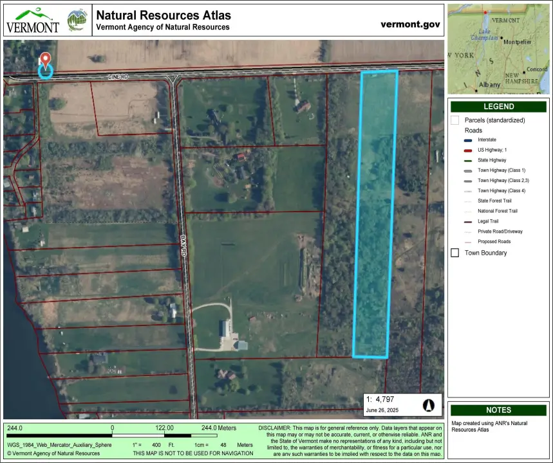Click the Vermont state logo
The height and width of the screenshot is (463, 553).
tap(32, 21)
